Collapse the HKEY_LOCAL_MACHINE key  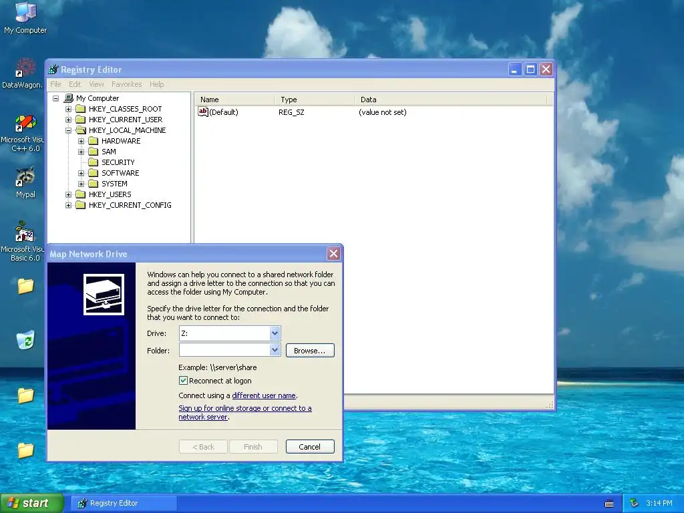[69, 130]
